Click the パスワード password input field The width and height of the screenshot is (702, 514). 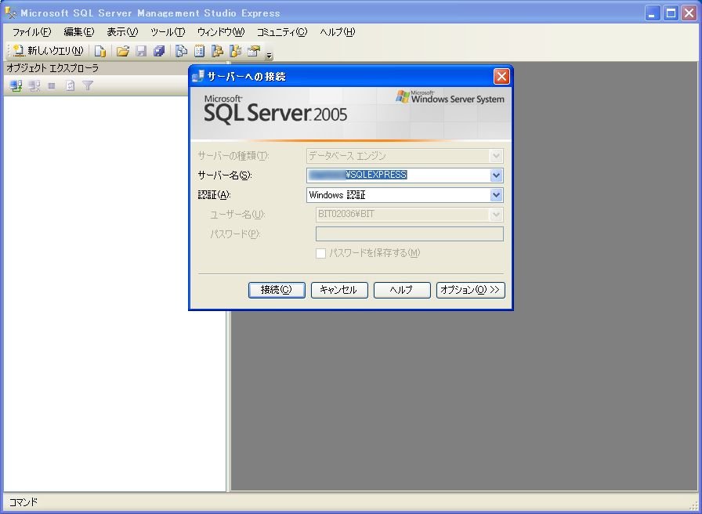[409, 233]
